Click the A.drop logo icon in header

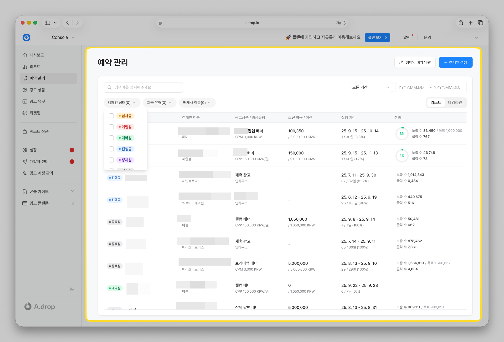tap(26, 37)
